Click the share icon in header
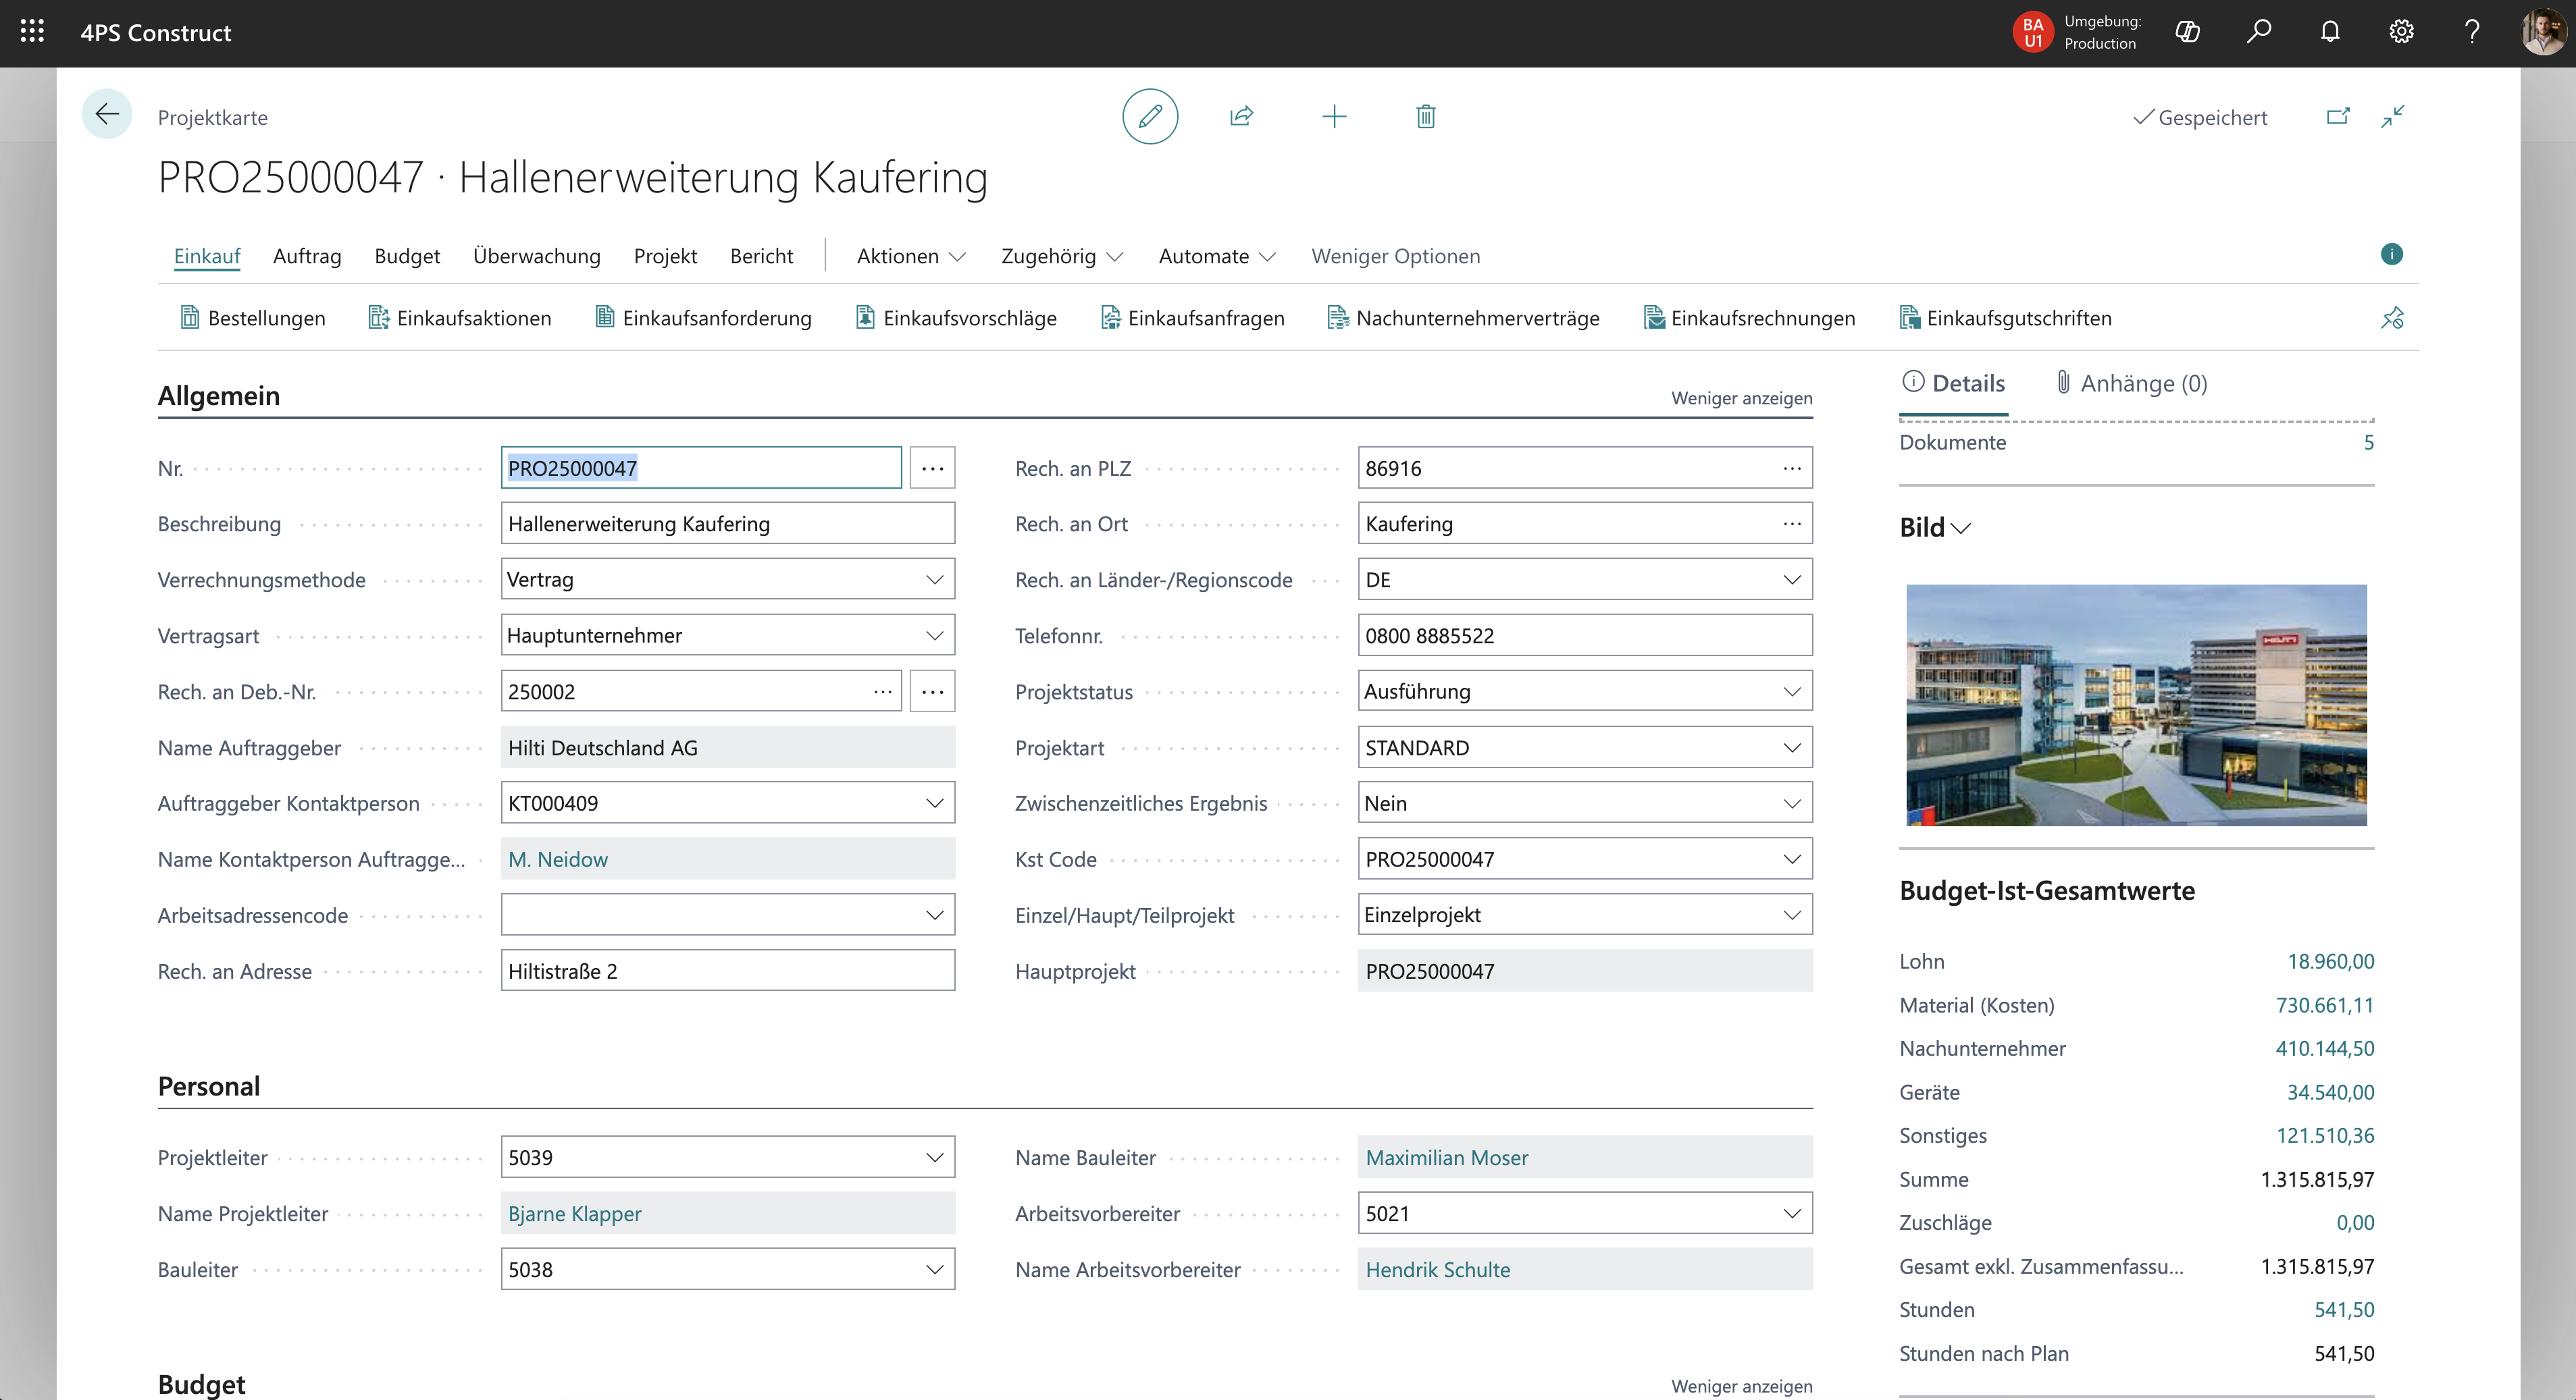The image size is (2576, 1400). coord(1241,117)
